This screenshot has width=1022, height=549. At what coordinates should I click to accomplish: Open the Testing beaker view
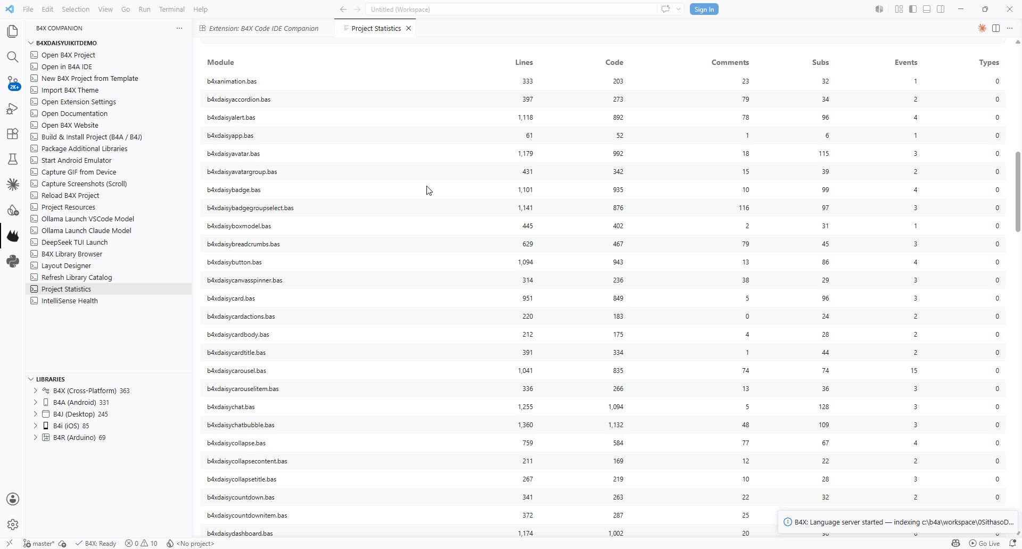(13, 159)
